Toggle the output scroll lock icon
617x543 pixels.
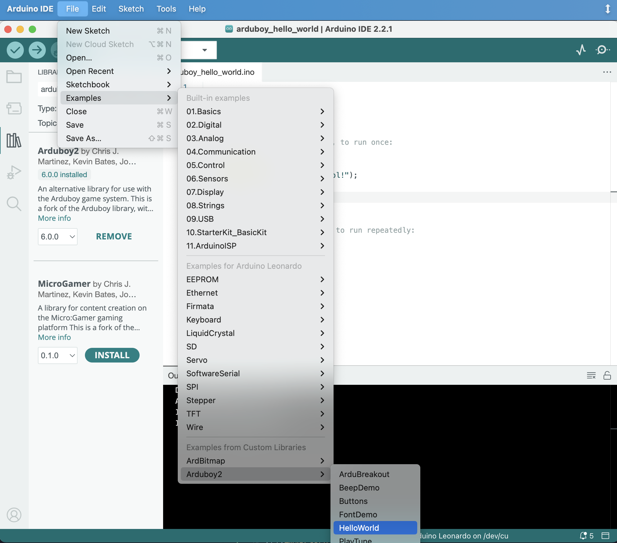point(607,375)
